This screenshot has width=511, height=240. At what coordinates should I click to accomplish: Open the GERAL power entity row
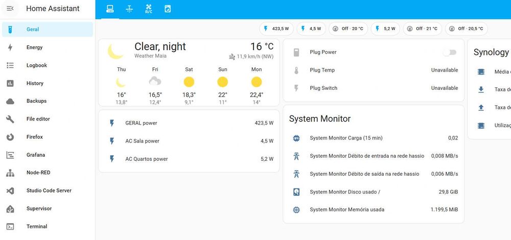click(x=189, y=123)
